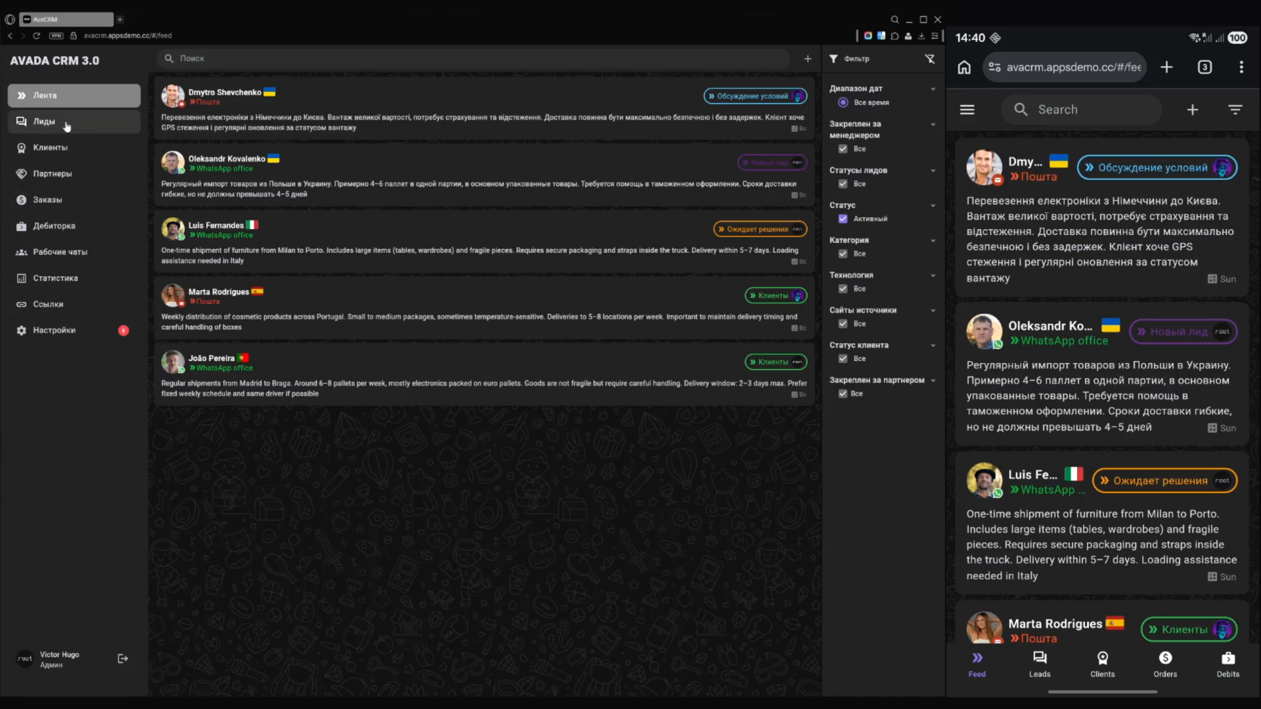
Task: Open 'Лиды' in the sidebar menu
Action: (x=45, y=121)
